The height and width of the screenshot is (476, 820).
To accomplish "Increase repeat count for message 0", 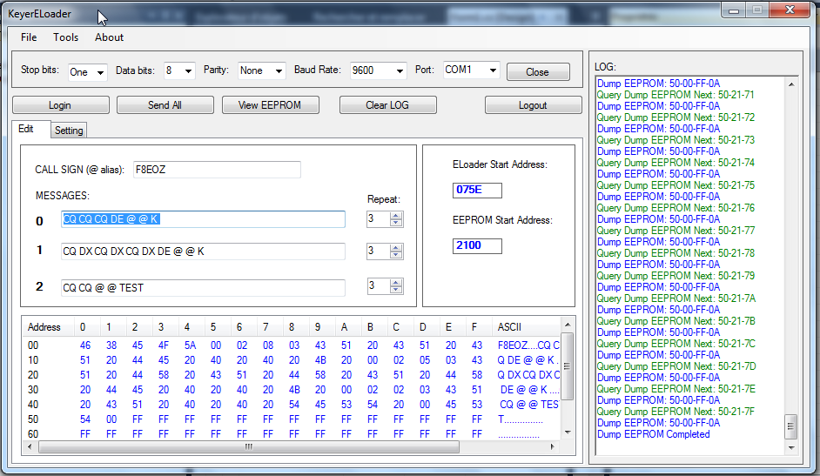I will [x=396, y=215].
